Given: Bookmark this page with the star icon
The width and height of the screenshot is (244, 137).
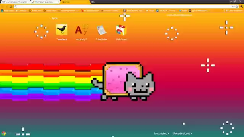Looking at the screenshot, I should point(237,6).
